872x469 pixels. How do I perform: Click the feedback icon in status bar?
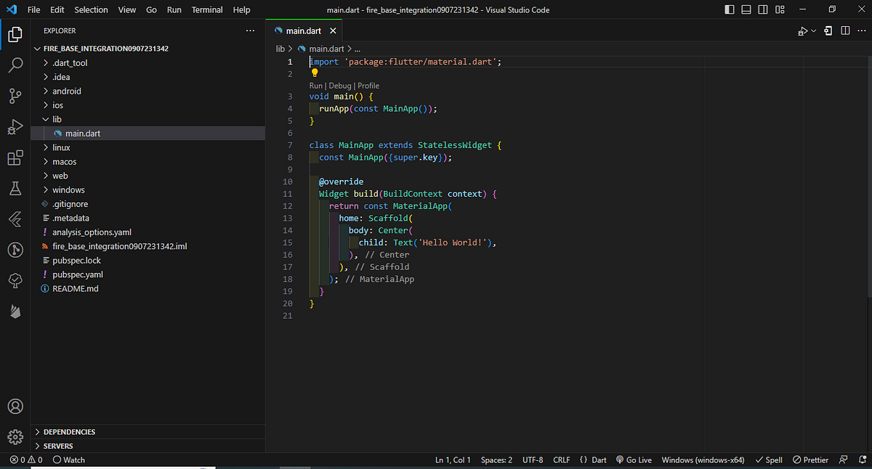843,460
